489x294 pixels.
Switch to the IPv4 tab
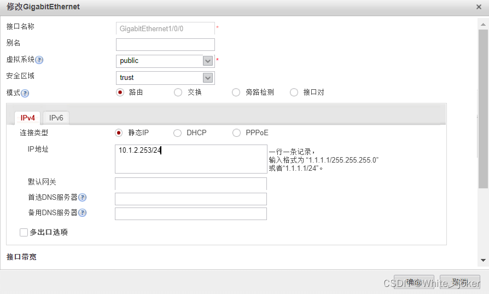[27, 118]
